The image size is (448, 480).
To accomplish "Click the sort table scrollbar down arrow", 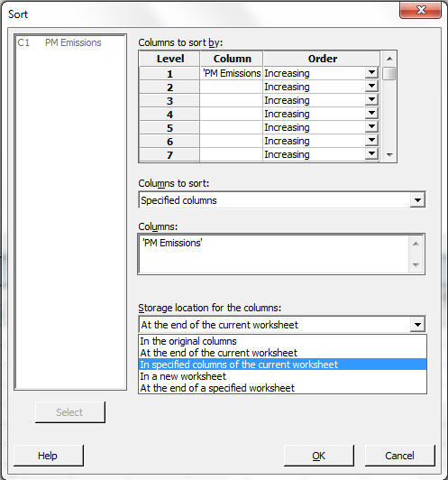I will 389,155.
